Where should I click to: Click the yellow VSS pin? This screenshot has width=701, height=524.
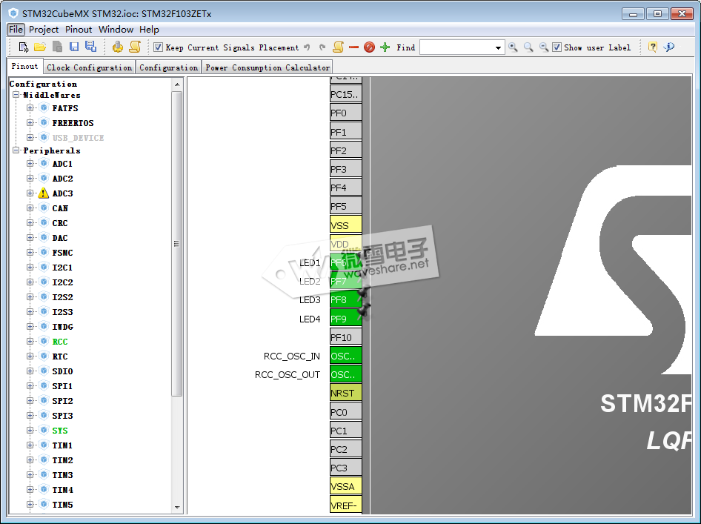coord(345,225)
